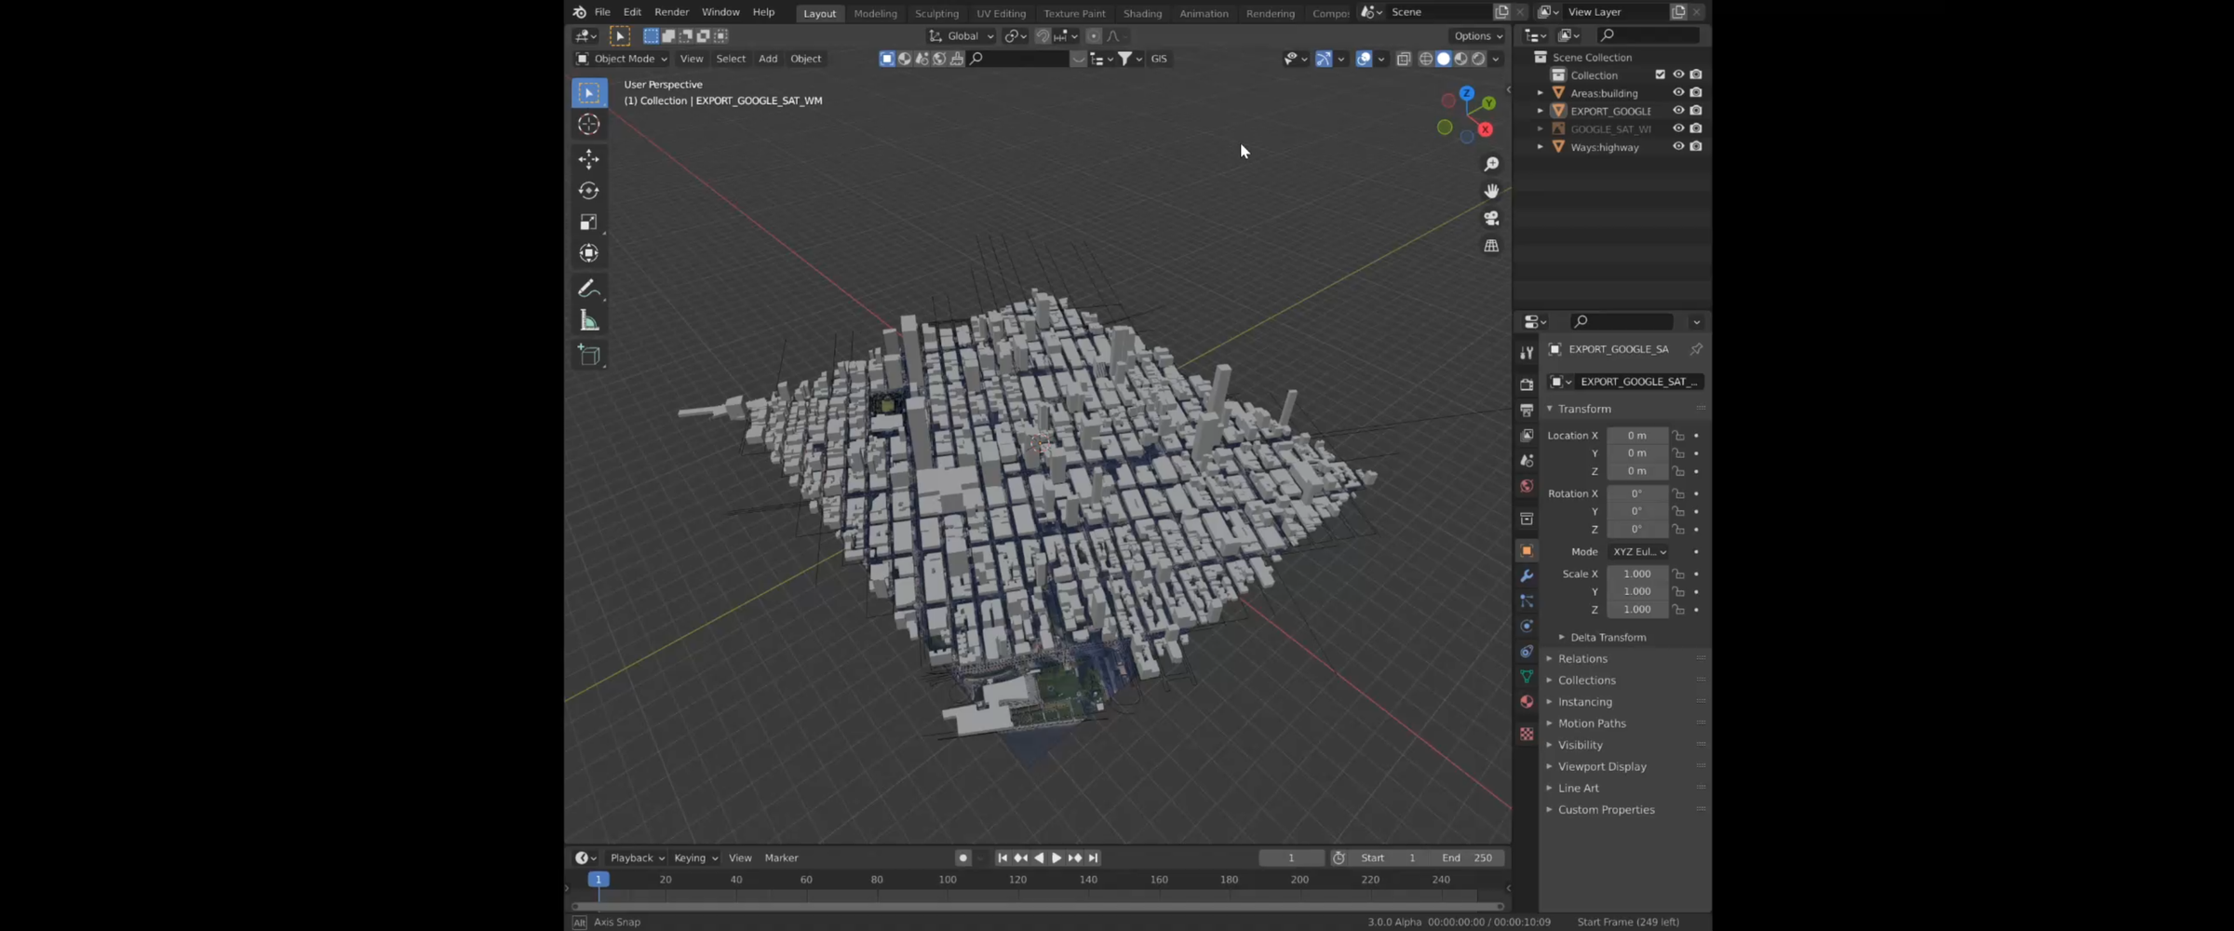Expand the Delta Transform section
This screenshot has height=931, width=2234.
(1608, 637)
